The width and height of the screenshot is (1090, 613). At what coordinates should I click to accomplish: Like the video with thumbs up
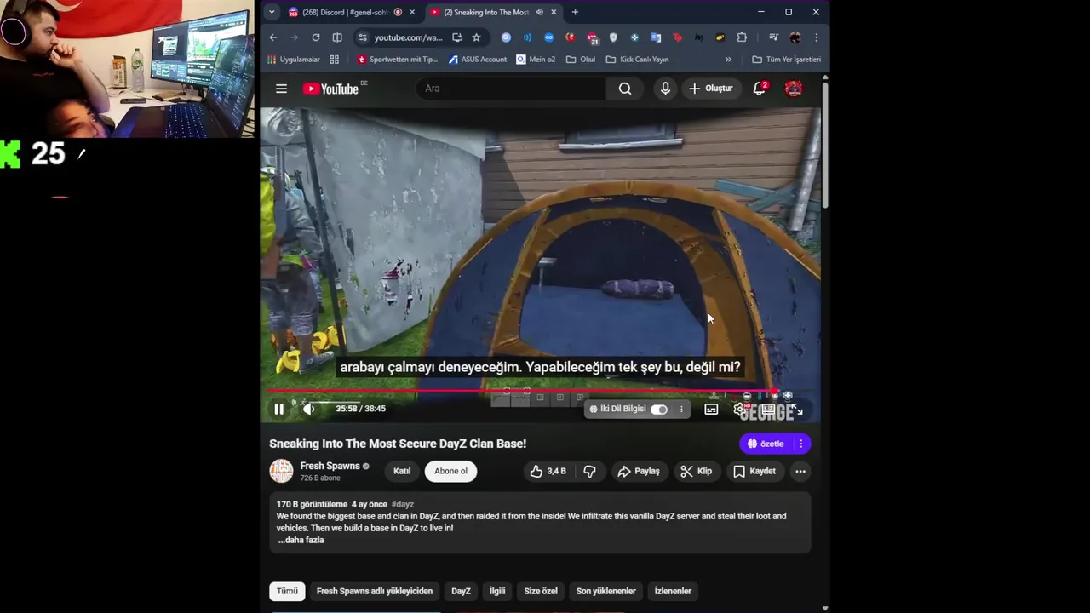tap(547, 471)
